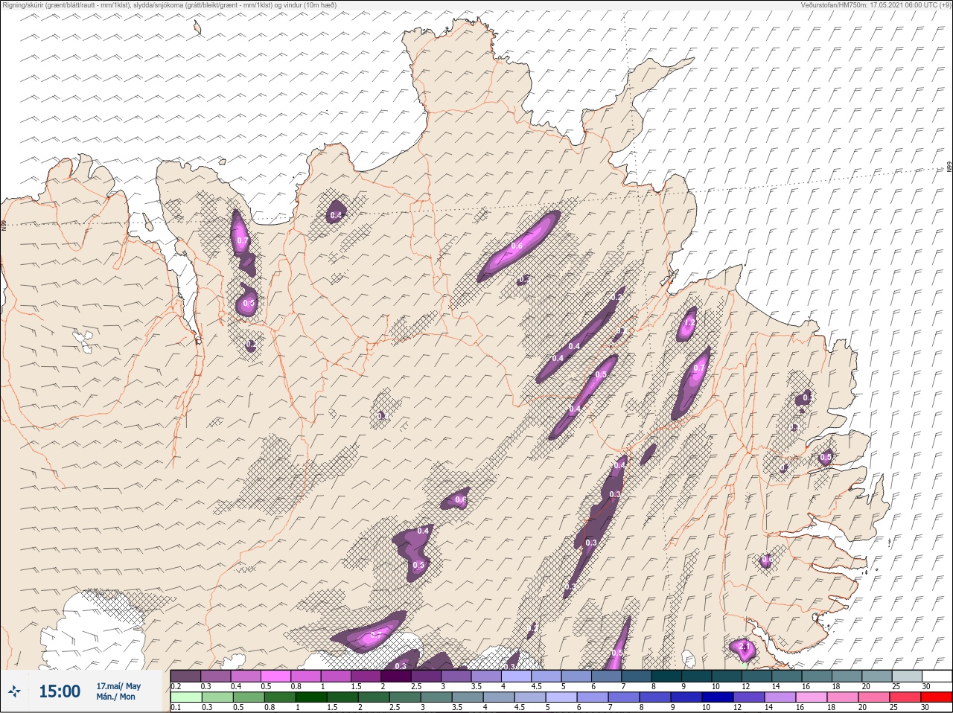953x713 pixels.
Task: Click the 'Mán./ Mon' weekday label
Action: pos(116,697)
